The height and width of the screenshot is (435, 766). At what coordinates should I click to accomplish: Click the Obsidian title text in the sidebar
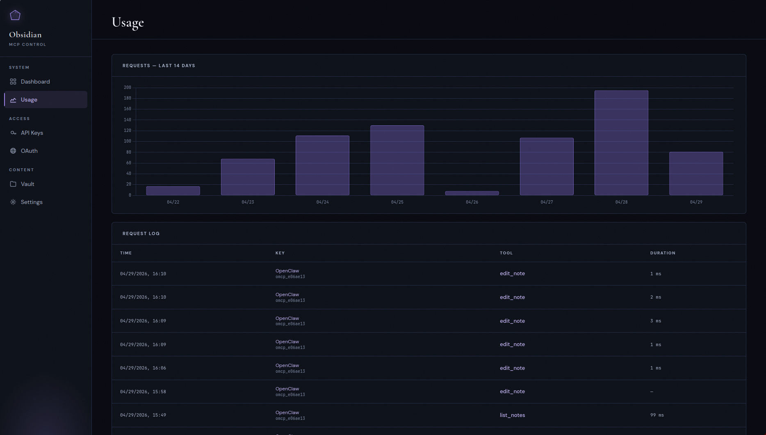click(25, 34)
